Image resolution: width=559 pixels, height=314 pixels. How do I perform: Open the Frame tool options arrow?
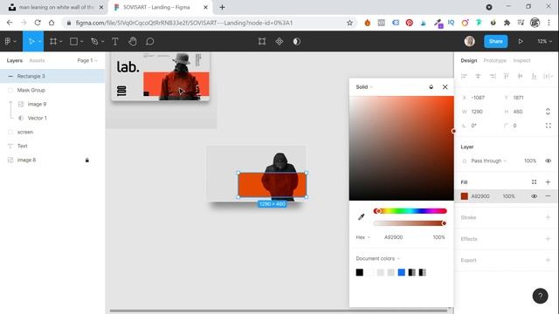[x=61, y=41]
